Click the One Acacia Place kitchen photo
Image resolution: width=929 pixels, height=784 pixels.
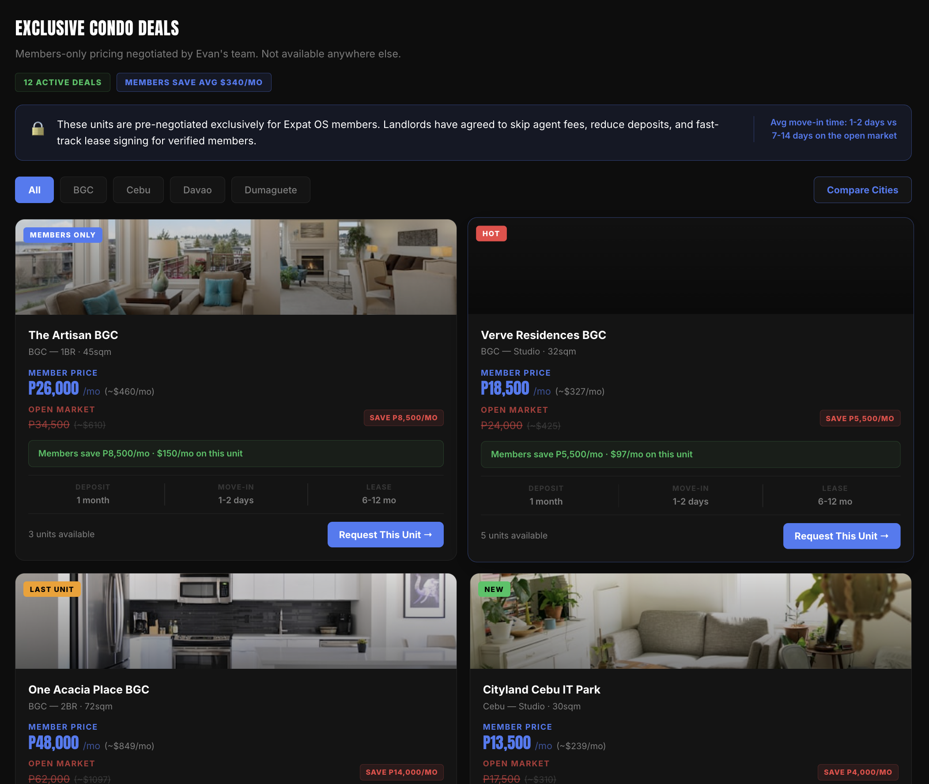pyautogui.click(x=236, y=621)
